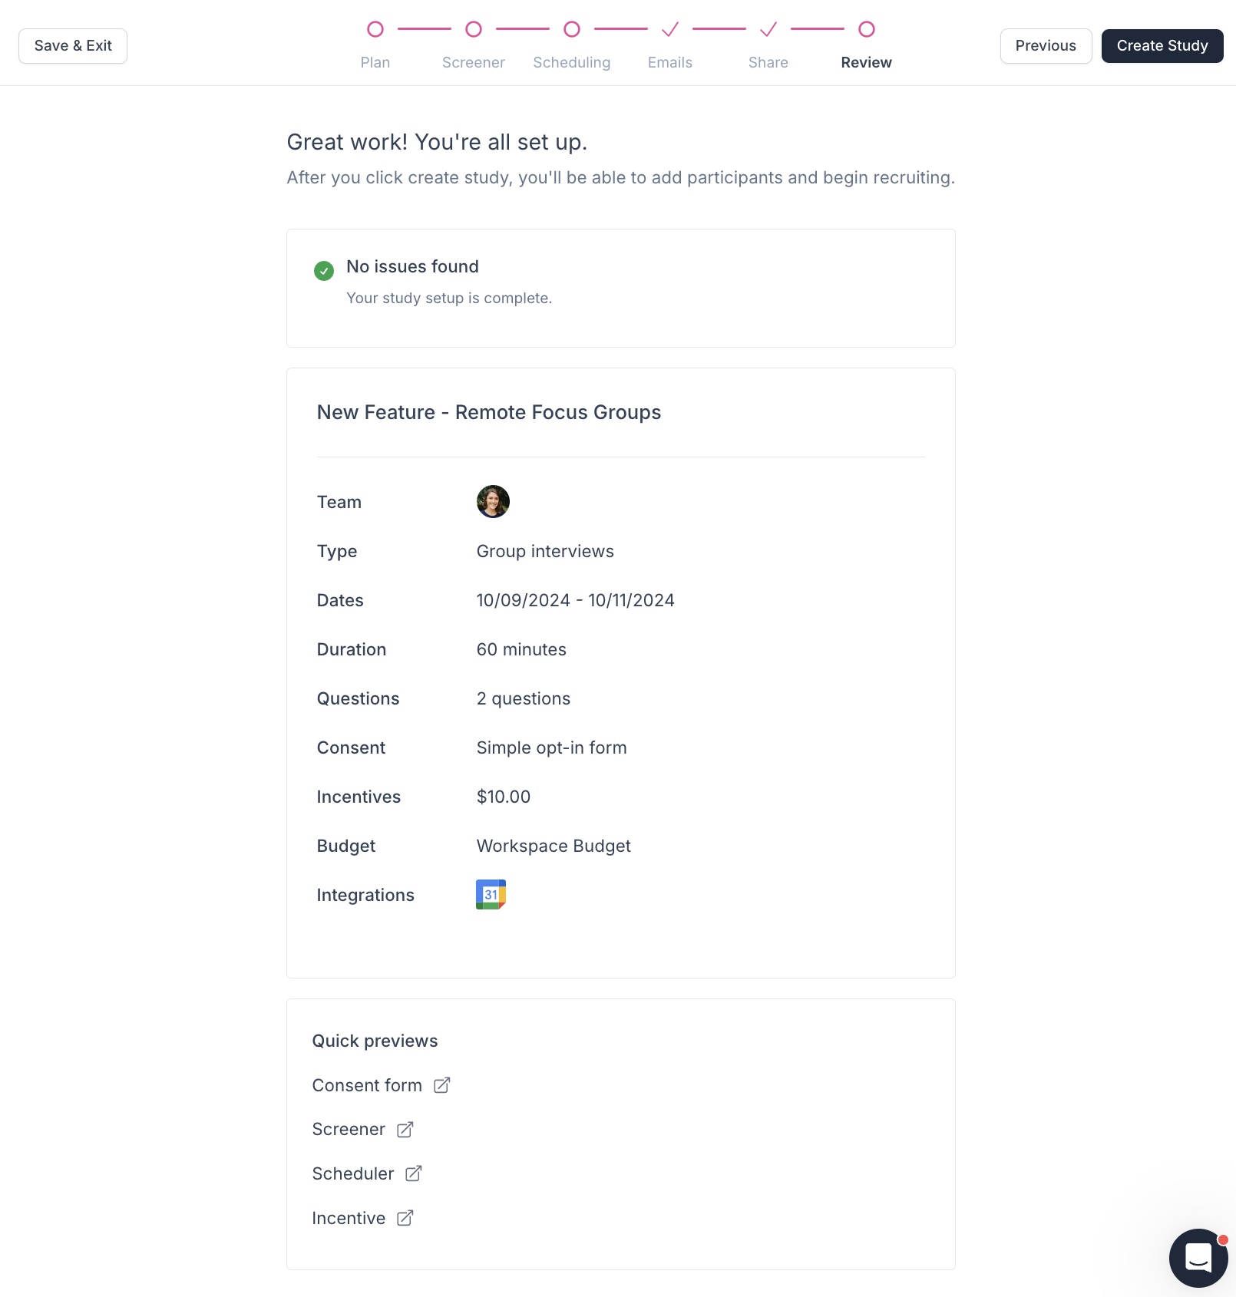
Task: Open the Consent form quick preview link
Action: click(367, 1085)
